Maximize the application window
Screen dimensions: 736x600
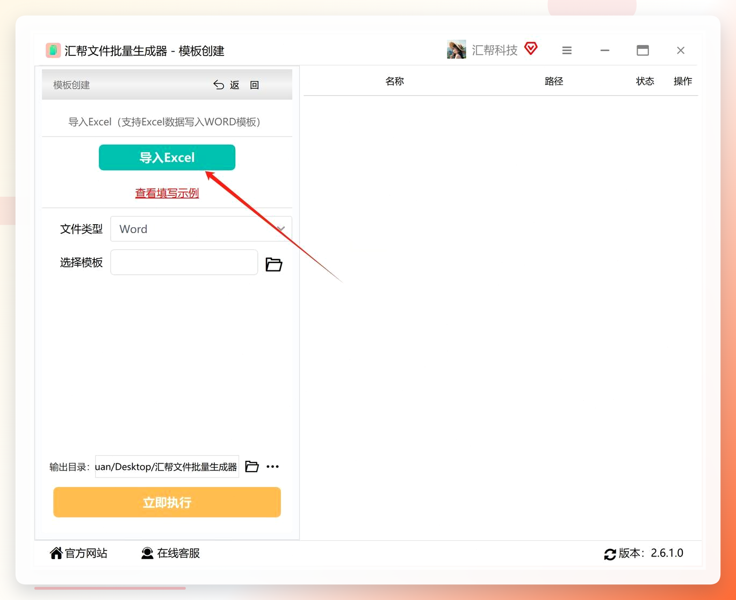pos(643,51)
